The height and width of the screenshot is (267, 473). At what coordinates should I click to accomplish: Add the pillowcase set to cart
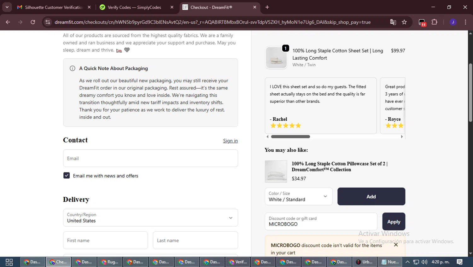(x=371, y=196)
